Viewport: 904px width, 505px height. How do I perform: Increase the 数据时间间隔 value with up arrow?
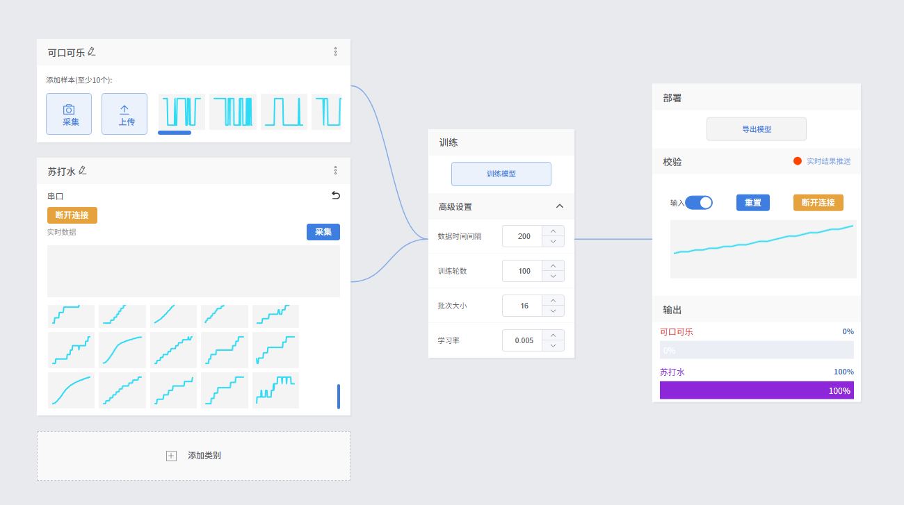click(553, 231)
